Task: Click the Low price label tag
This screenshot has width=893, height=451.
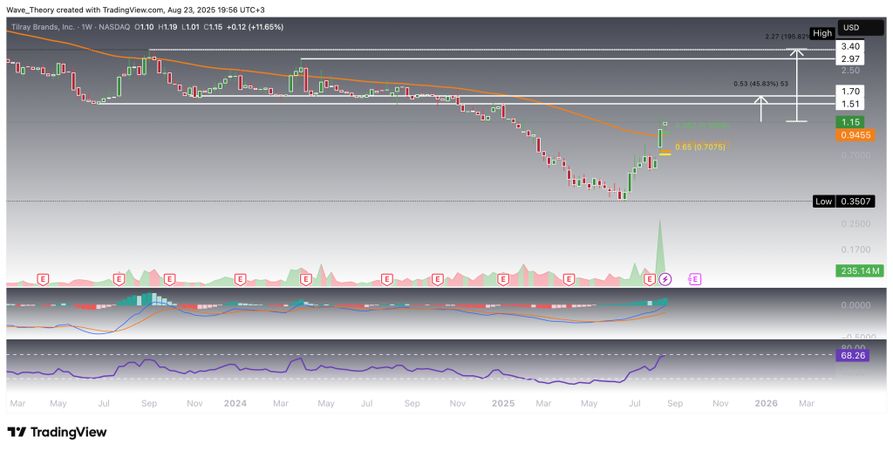Action: point(823,201)
